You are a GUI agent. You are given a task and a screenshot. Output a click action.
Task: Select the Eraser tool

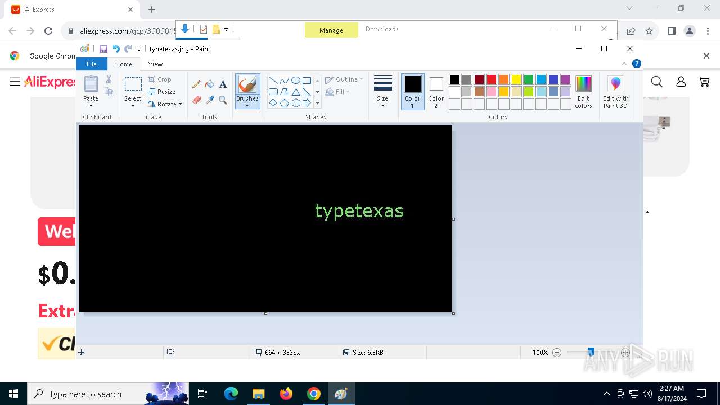point(196,100)
